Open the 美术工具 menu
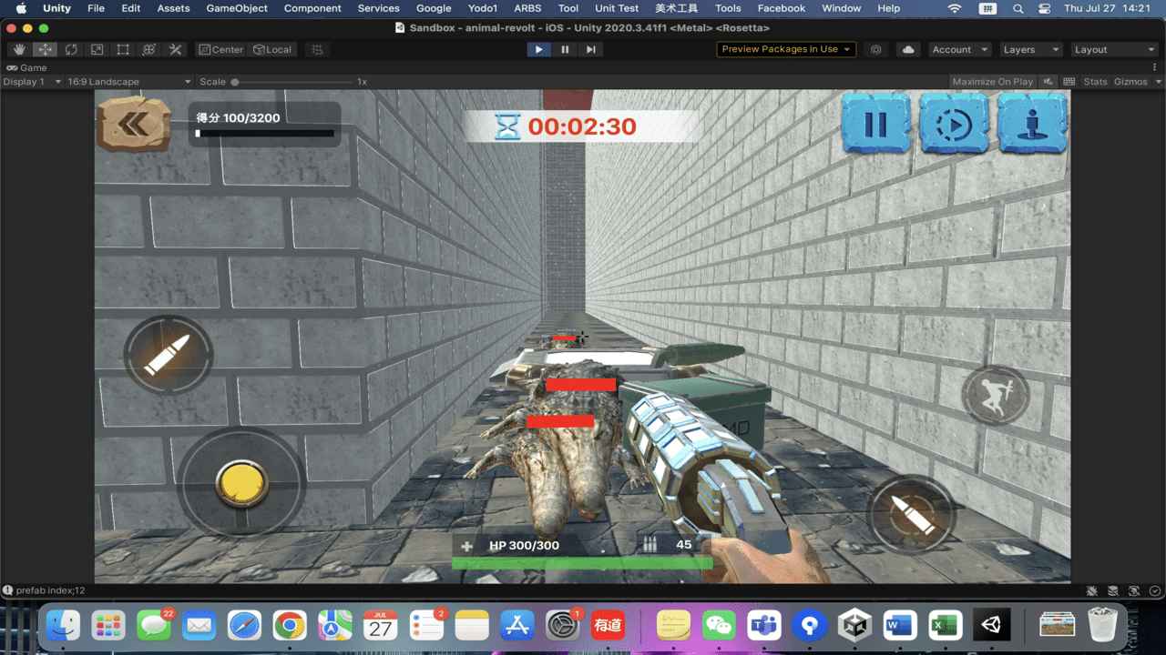 point(676,8)
